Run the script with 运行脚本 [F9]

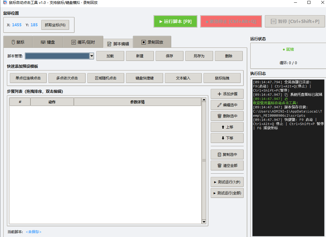[x=175, y=21]
